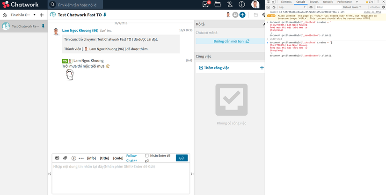Open more options three-dot icon in toolbar

pyautogui.click(x=81, y=158)
